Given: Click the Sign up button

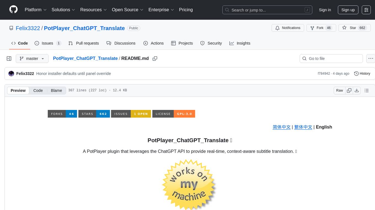Looking at the screenshot, I should point(348,10).
